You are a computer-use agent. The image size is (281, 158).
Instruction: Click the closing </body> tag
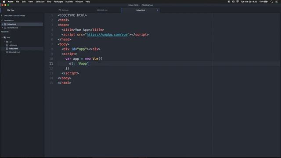point(65,78)
